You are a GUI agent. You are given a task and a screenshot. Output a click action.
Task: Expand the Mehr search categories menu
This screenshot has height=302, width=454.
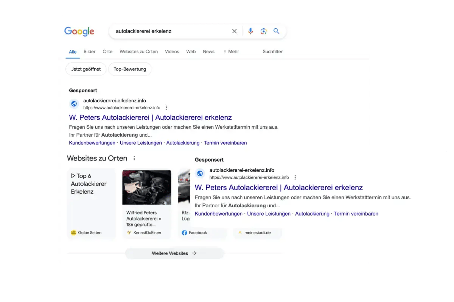[231, 52]
